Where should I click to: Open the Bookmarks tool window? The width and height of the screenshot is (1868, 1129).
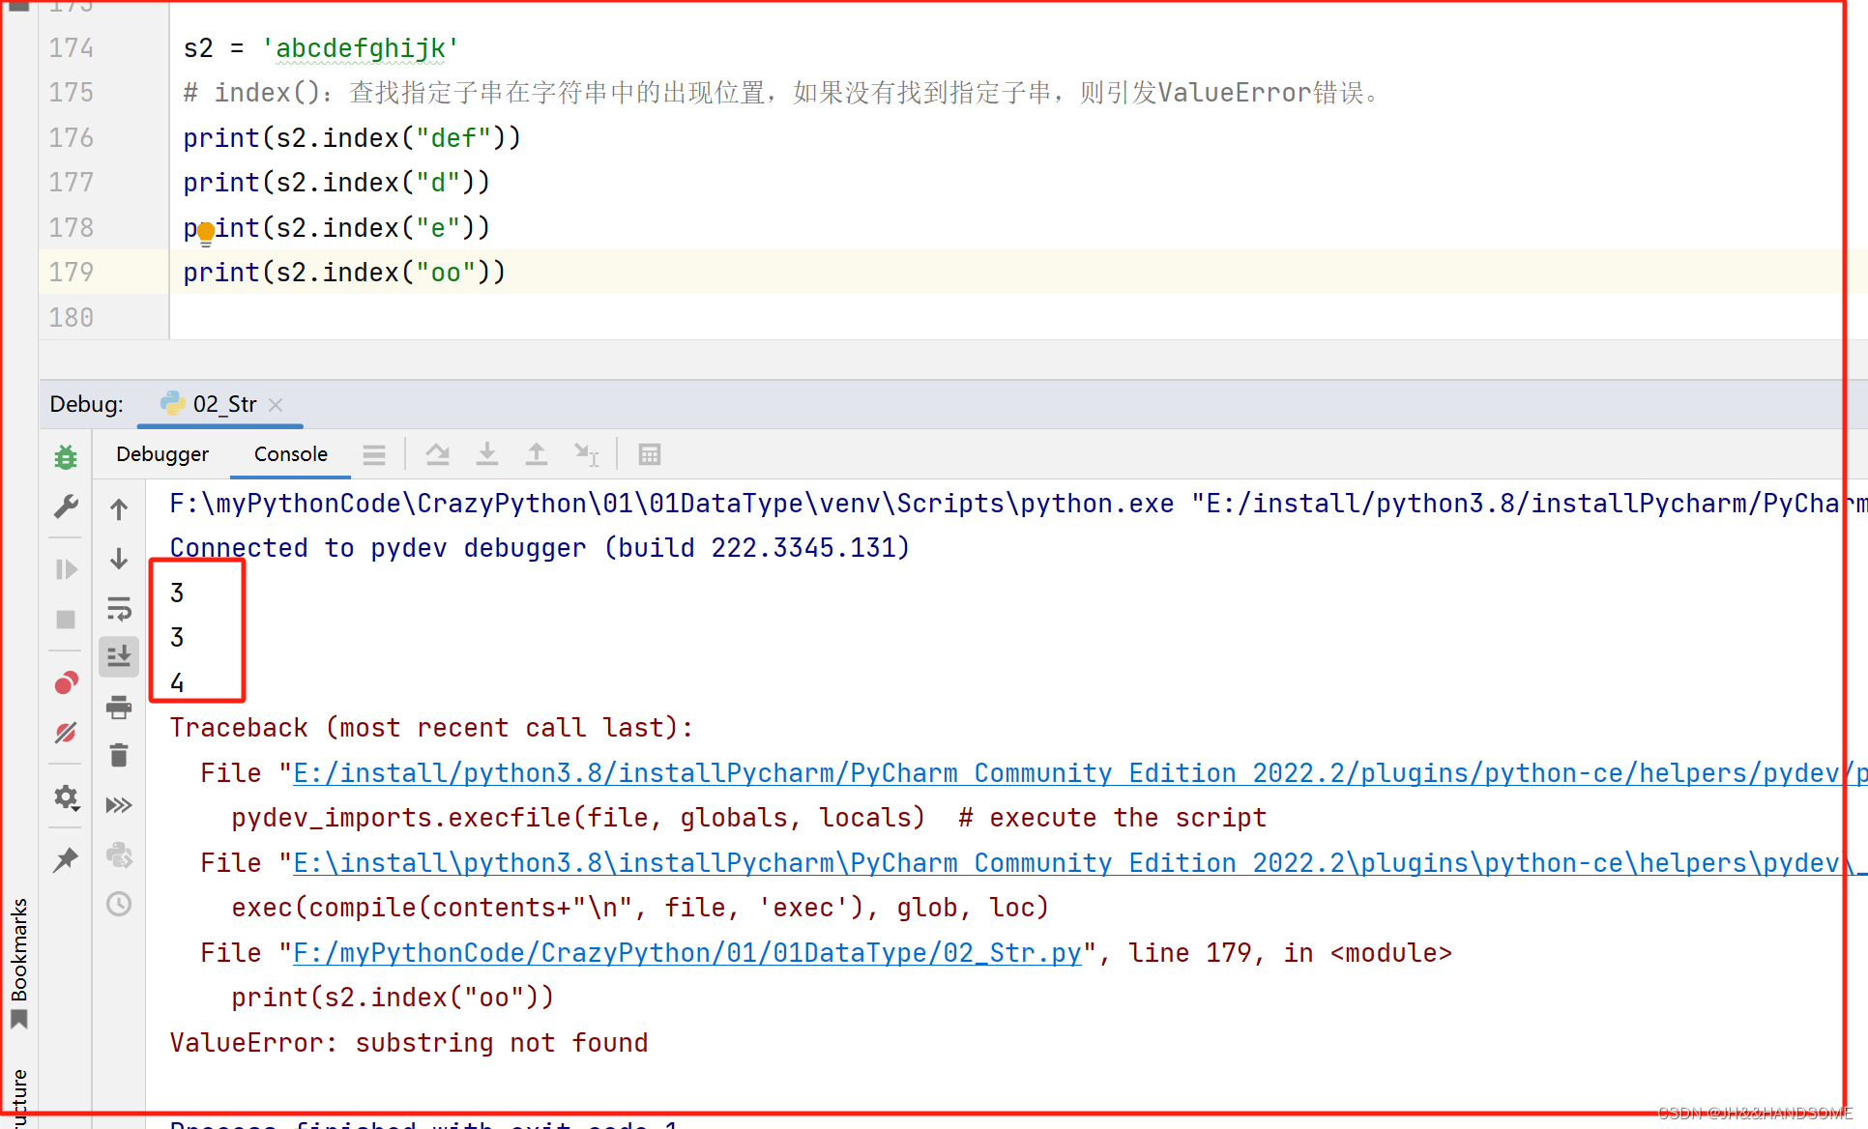pyautogui.click(x=19, y=949)
